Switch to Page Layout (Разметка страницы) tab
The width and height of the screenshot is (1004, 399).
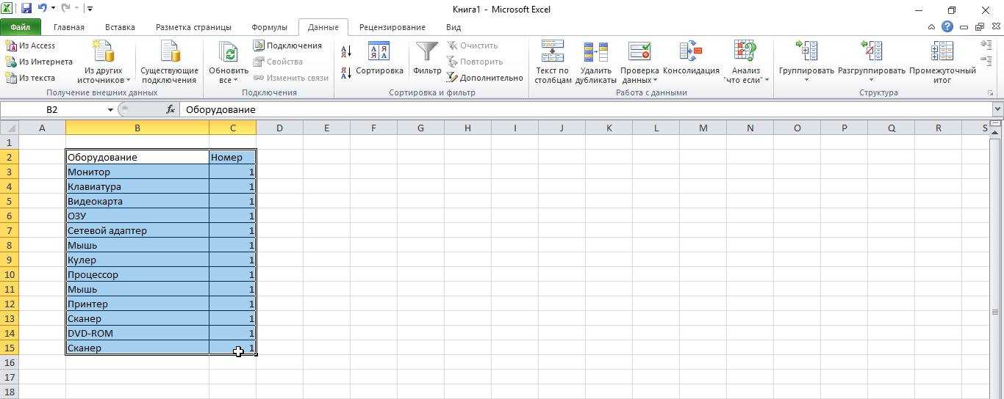click(193, 27)
